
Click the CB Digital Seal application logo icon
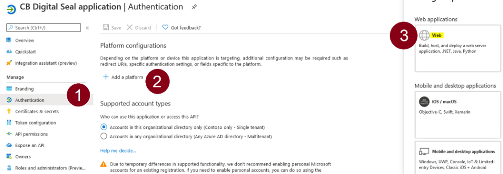tap(11, 10)
